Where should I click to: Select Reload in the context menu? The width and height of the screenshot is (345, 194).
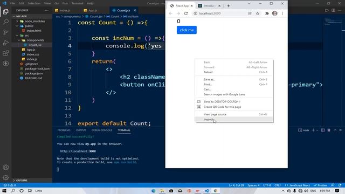(x=234, y=72)
